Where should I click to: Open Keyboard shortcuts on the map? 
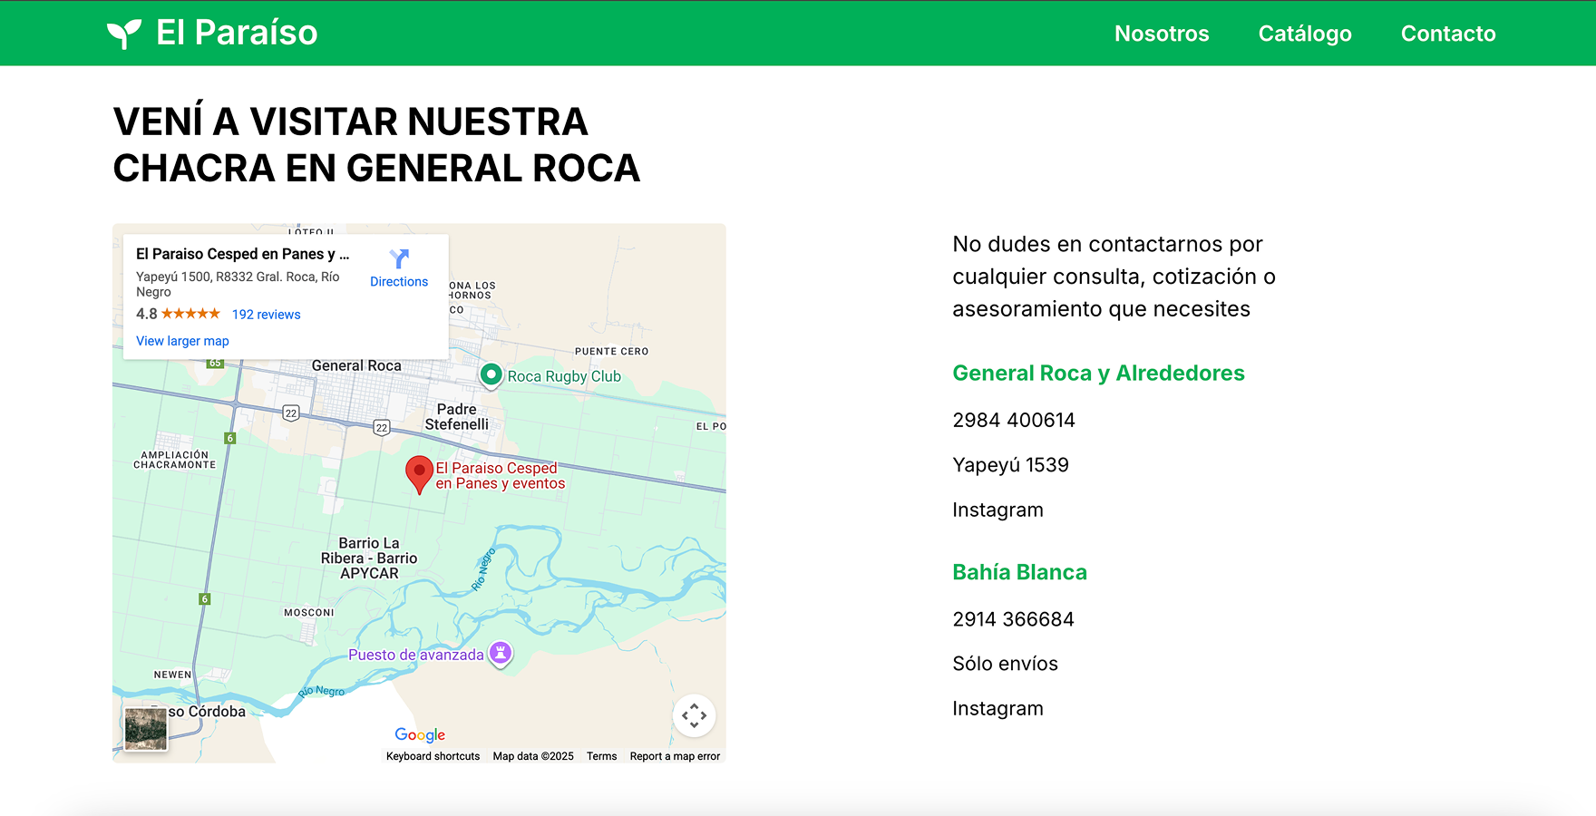pyautogui.click(x=433, y=756)
